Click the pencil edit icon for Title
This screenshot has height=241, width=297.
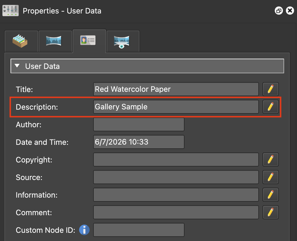coord(270,89)
